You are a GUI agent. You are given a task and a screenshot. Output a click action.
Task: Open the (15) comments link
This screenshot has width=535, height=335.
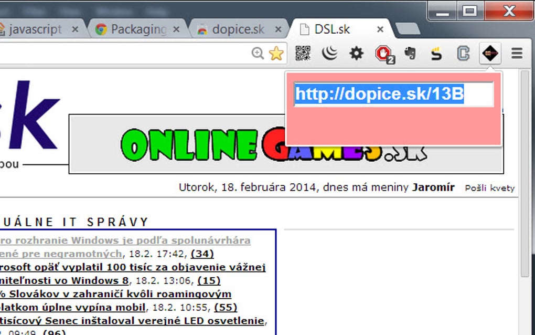[x=209, y=280]
